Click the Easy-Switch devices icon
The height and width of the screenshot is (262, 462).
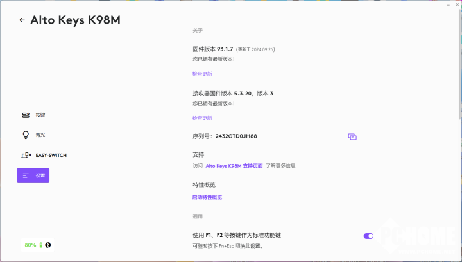point(26,155)
